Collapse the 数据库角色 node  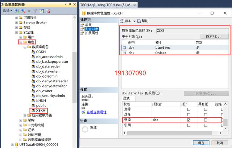click(25, 47)
